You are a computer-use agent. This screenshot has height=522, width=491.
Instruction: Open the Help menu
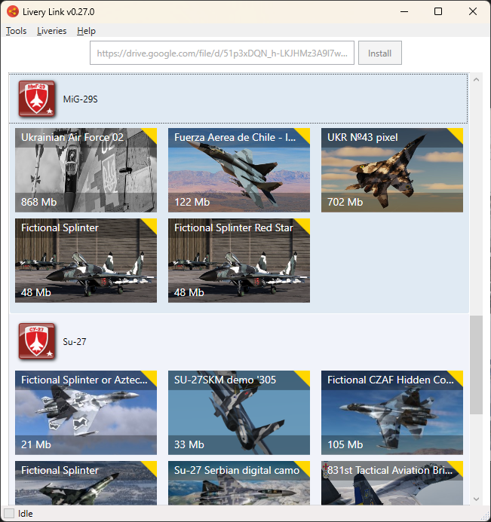[86, 31]
